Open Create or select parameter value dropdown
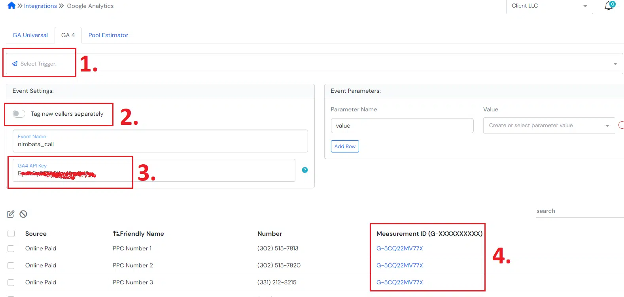624x297 pixels. click(x=549, y=126)
